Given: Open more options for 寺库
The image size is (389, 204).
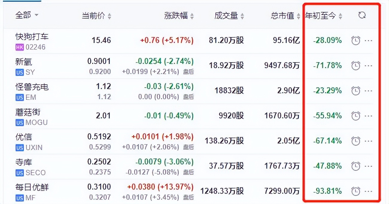Looking at the screenshot, I should (x=368, y=166).
